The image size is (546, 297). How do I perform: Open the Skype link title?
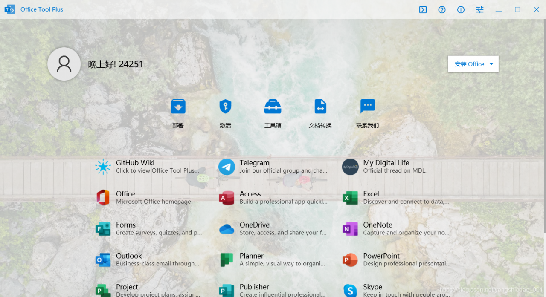[373, 287]
